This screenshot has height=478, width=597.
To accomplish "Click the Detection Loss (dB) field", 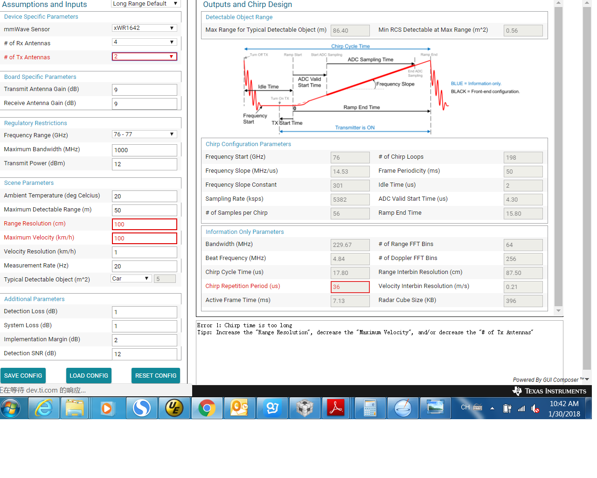I will (x=145, y=312).
